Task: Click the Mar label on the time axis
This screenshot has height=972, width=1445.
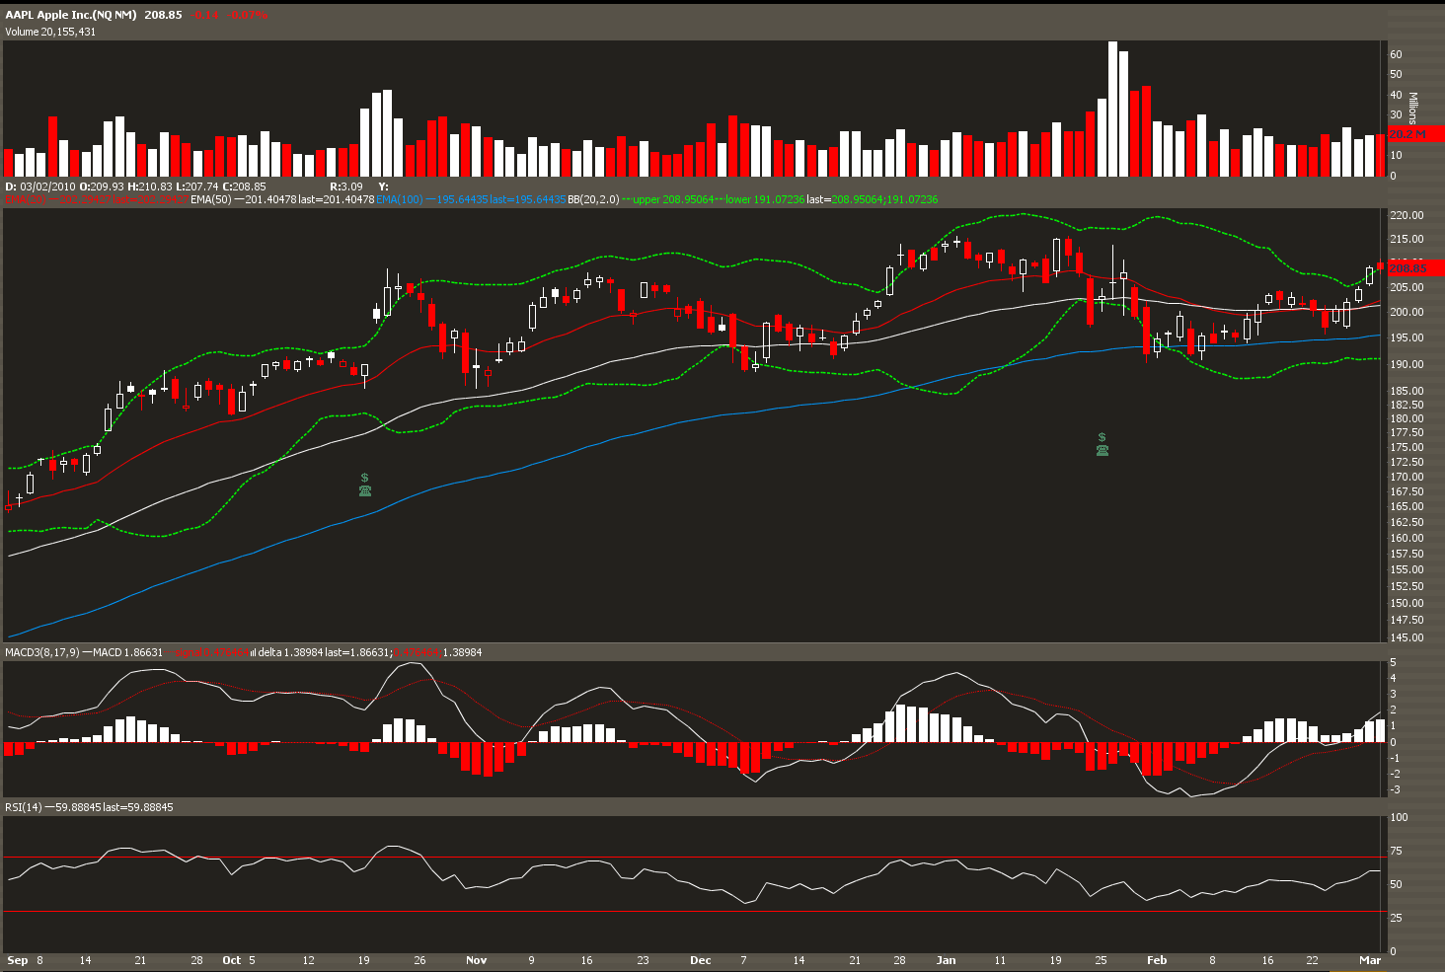Action: pyautogui.click(x=1370, y=960)
